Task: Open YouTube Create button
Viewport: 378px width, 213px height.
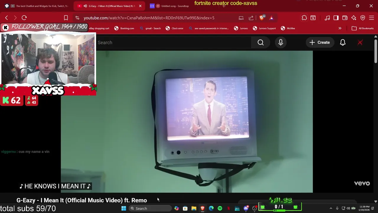Action: click(320, 43)
